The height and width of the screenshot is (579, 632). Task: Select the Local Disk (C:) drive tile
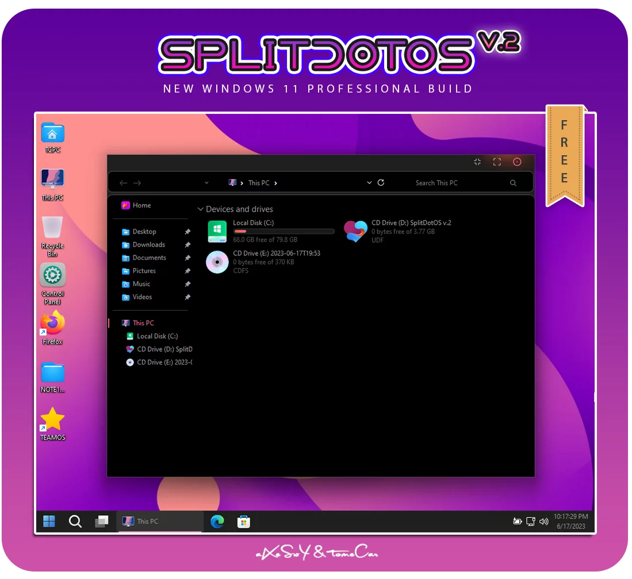[x=270, y=231]
